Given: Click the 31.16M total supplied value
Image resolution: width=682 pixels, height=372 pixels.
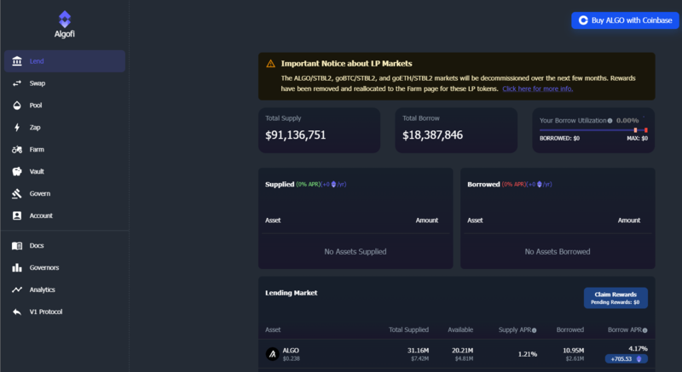Looking at the screenshot, I should coord(418,351).
